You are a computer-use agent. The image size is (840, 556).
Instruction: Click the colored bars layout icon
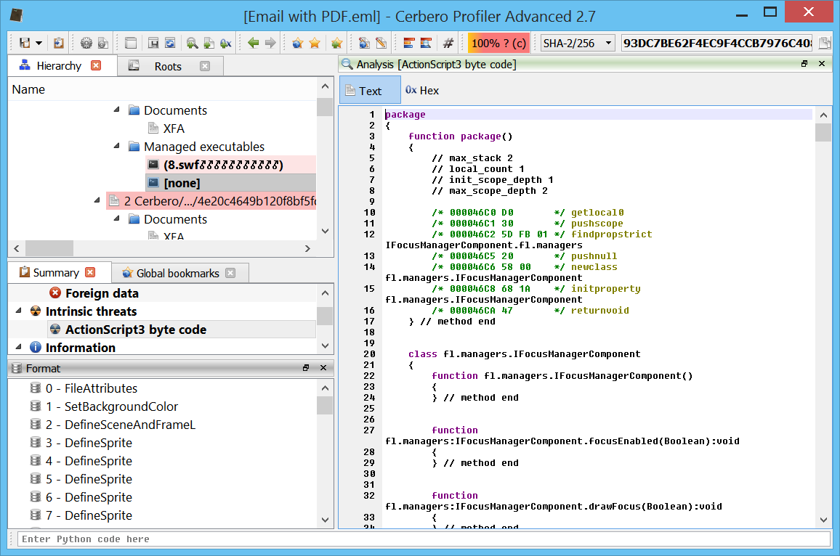409,43
